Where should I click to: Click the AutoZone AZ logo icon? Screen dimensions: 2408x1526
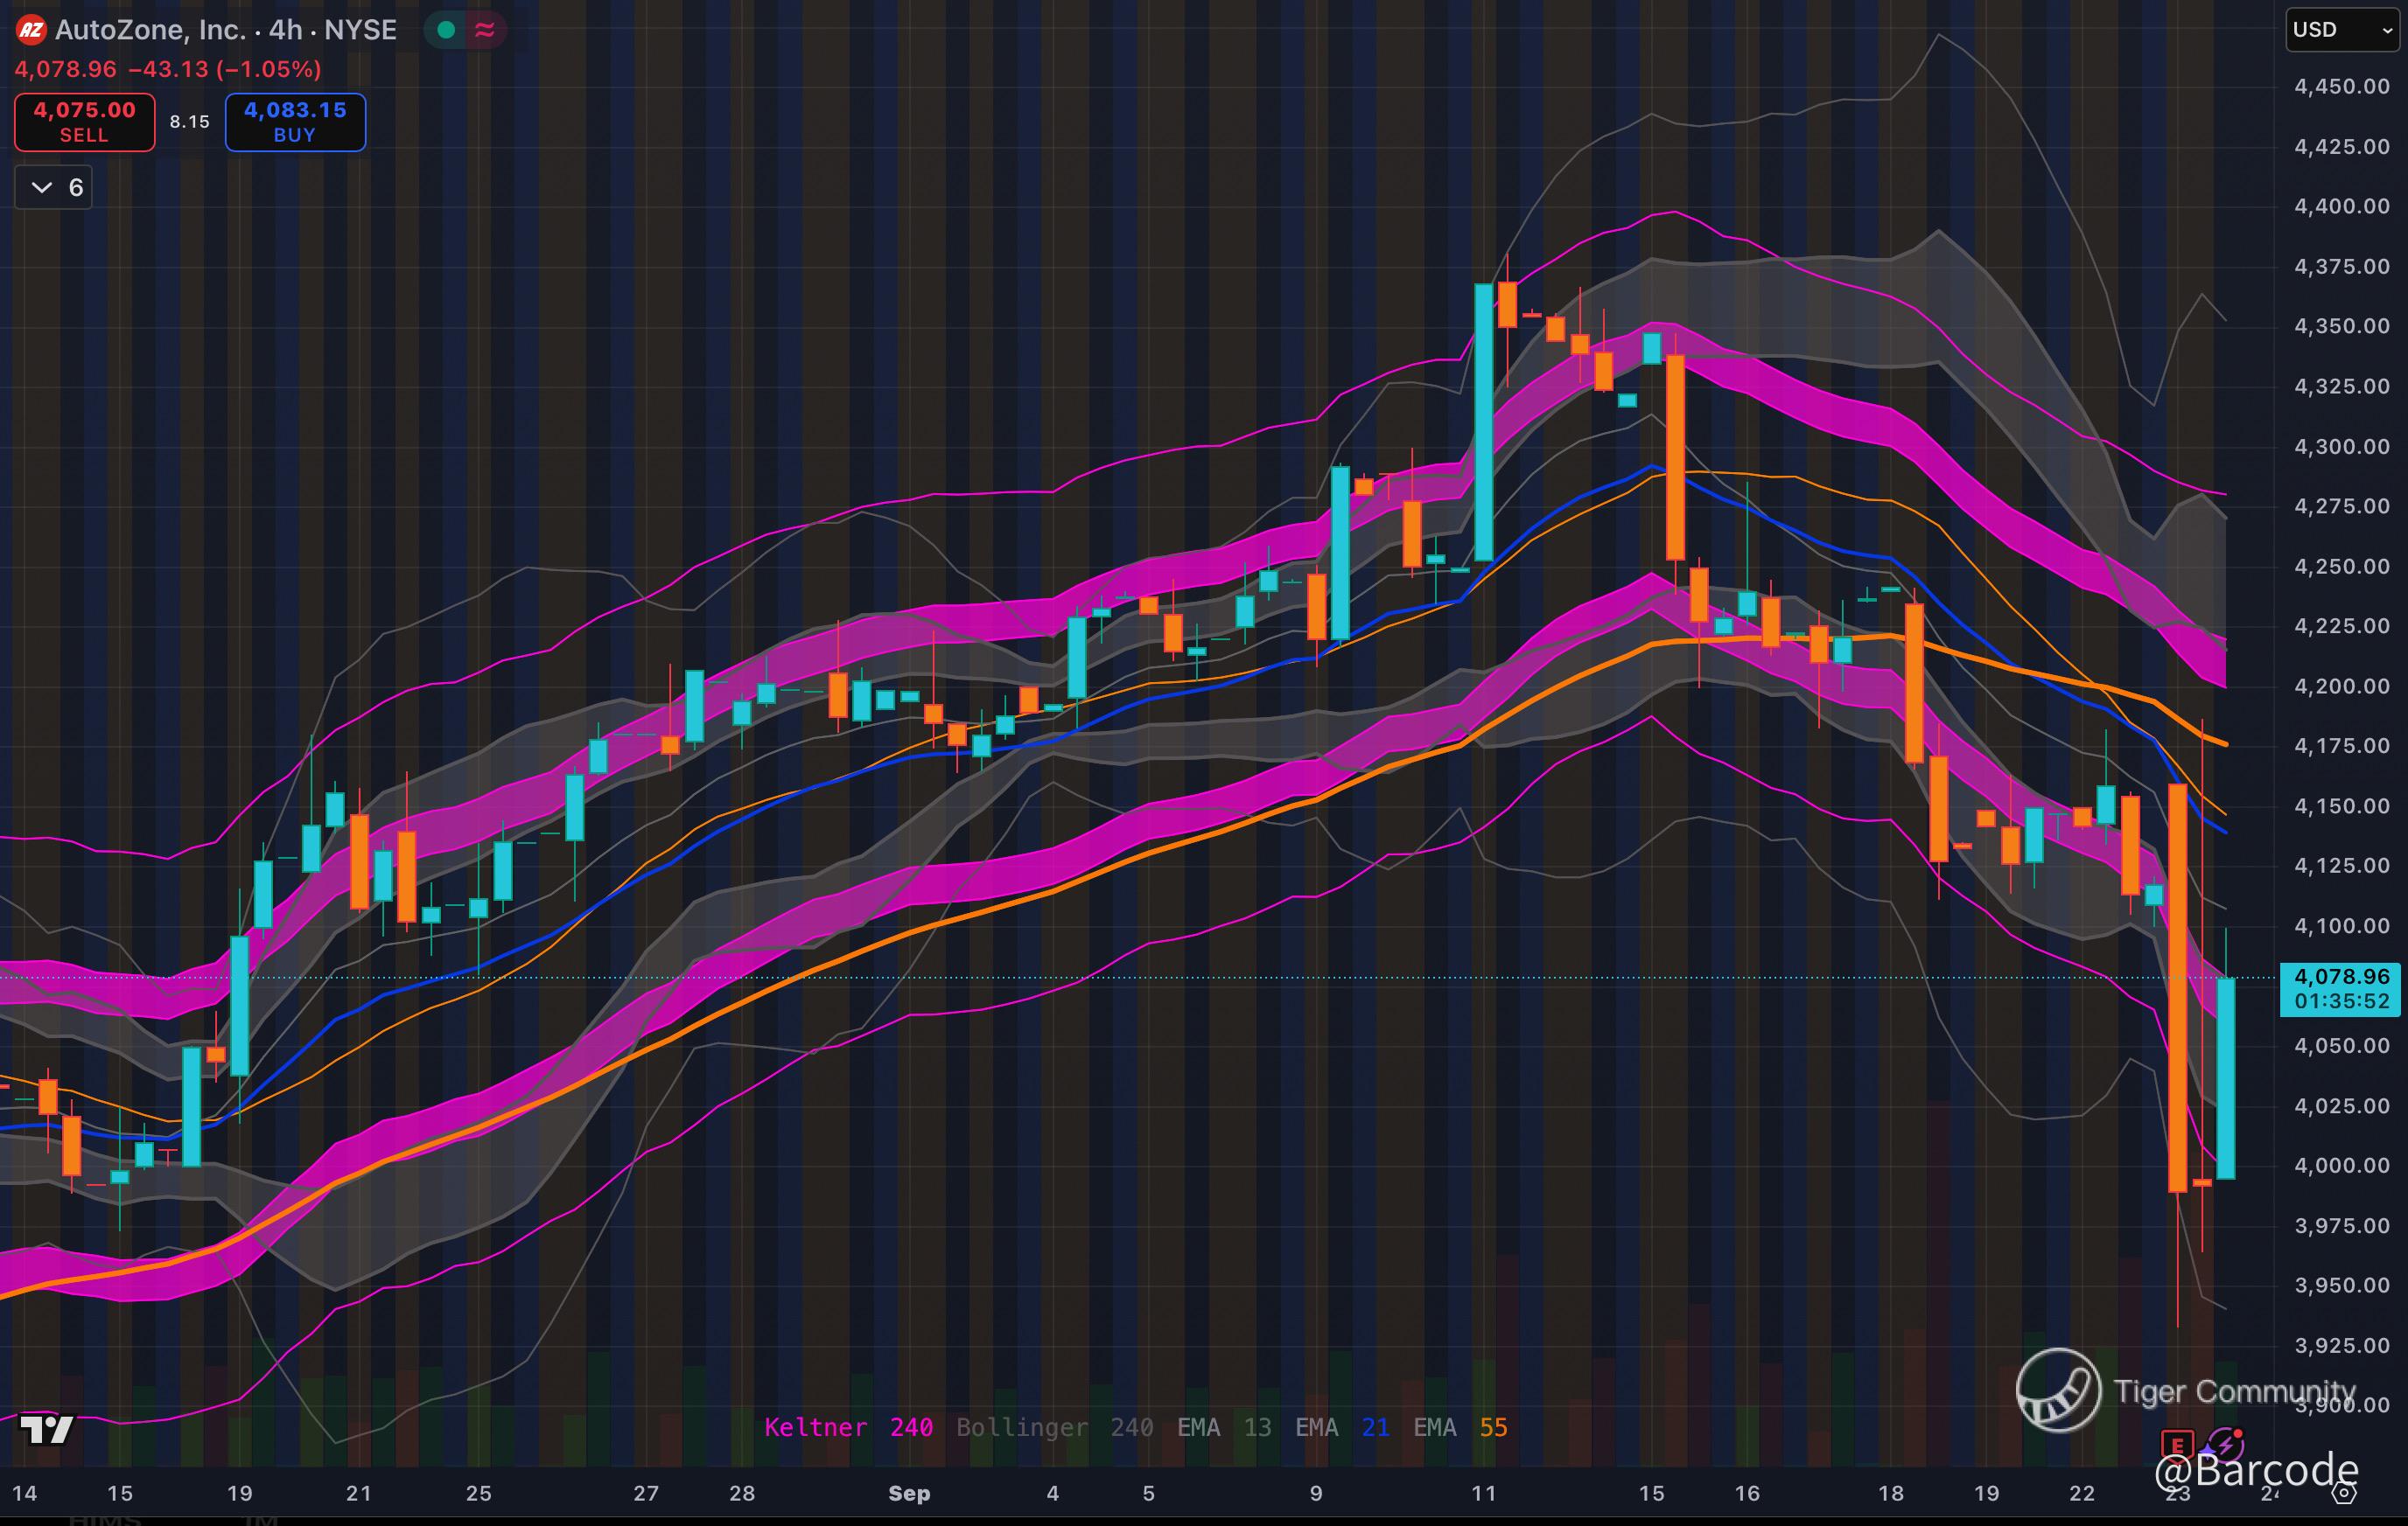[x=31, y=30]
